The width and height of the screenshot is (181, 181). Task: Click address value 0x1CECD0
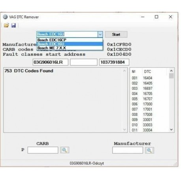point(119,49)
